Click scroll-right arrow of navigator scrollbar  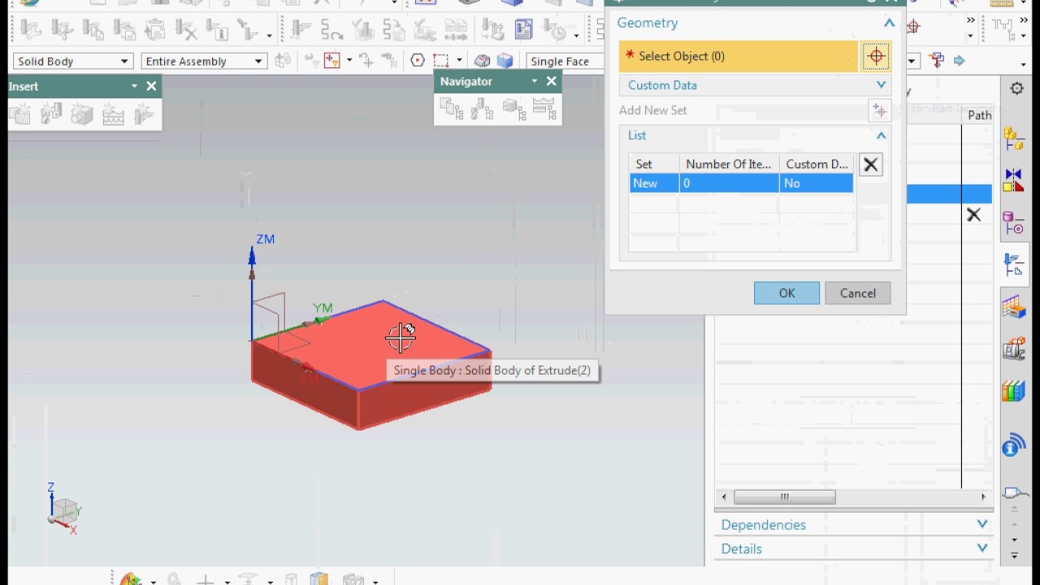[983, 497]
